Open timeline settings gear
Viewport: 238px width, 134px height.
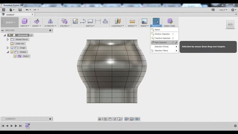pos(235,126)
